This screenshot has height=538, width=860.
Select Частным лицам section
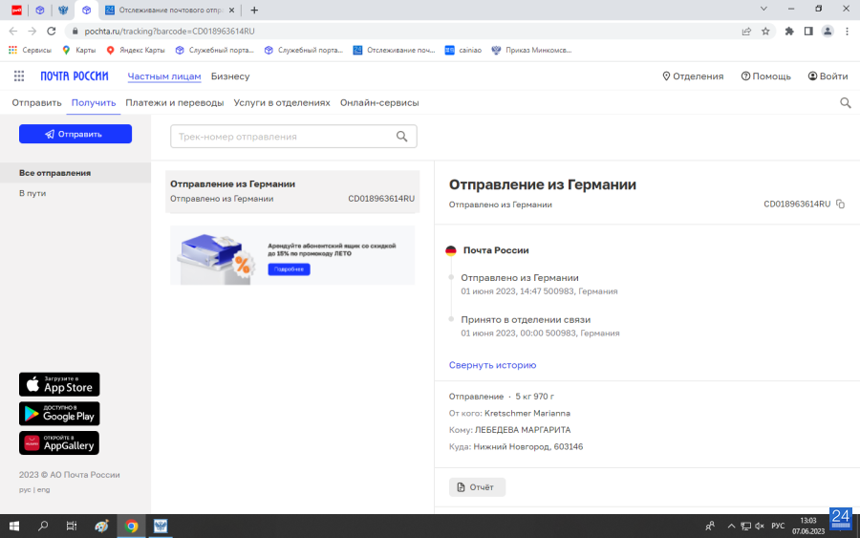click(164, 76)
